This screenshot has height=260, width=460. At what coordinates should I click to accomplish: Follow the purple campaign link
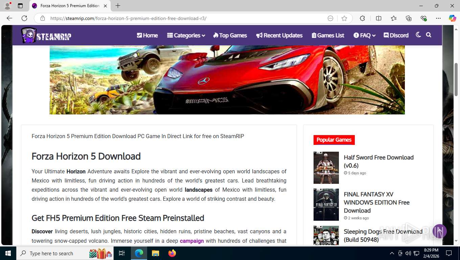(x=192, y=241)
